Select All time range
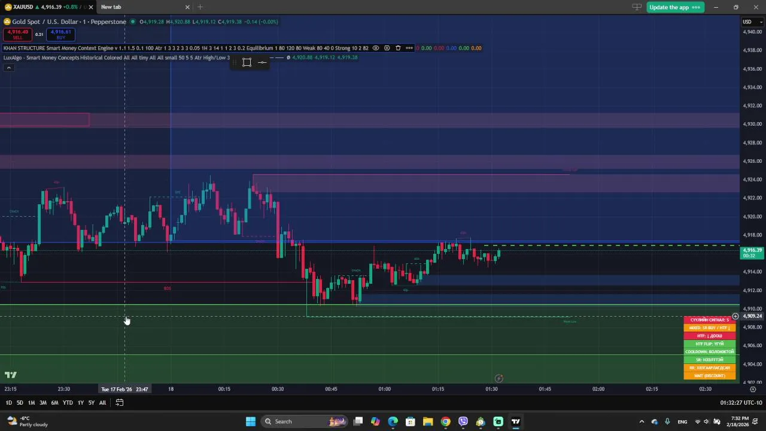766x431 pixels. (102, 403)
